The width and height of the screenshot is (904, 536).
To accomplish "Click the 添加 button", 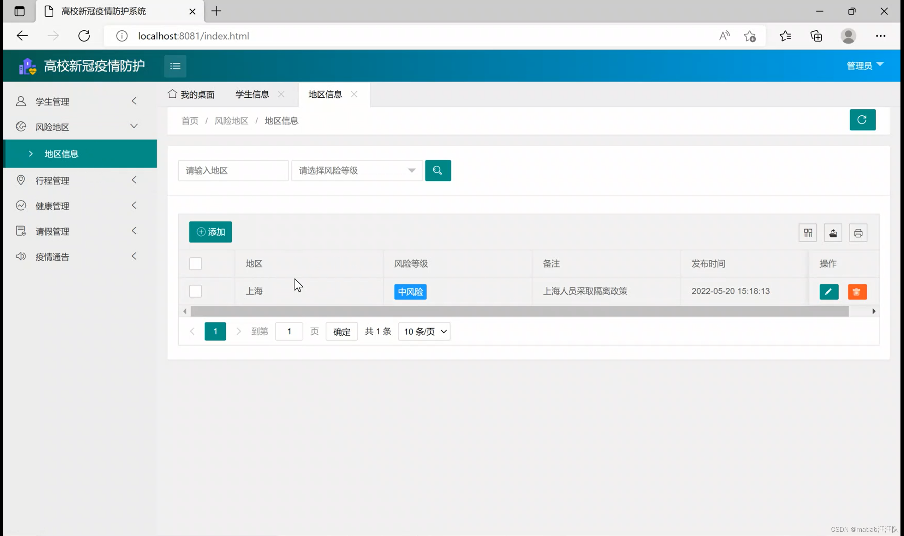I will click(x=210, y=232).
